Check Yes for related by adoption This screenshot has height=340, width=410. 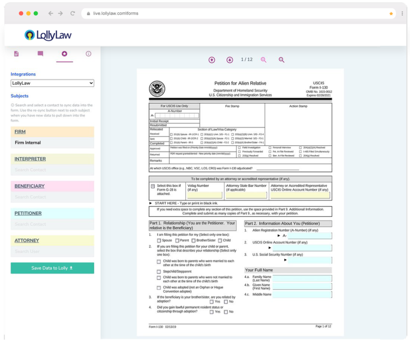point(212,302)
